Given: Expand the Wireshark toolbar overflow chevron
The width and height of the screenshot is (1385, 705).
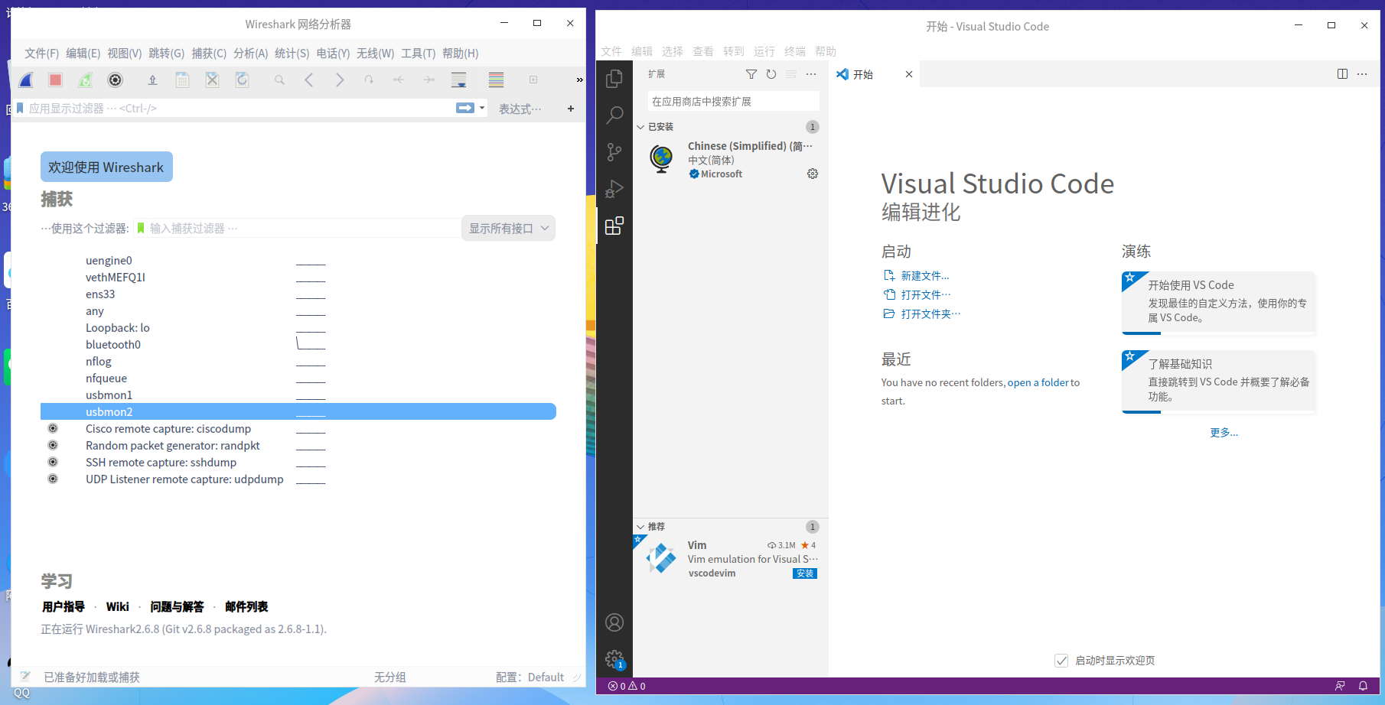Looking at the screenshot, I should (579, 80).
